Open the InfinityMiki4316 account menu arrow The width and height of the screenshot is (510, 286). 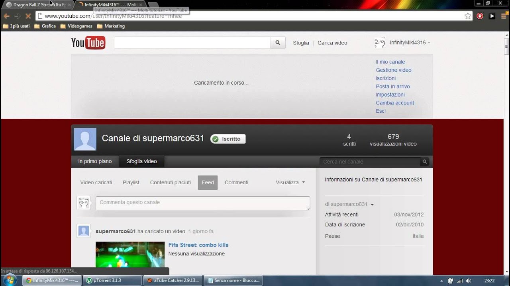(x=429, y=43)
